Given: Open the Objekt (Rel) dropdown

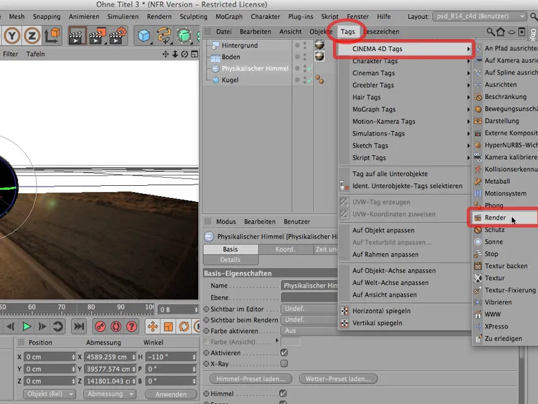Looking at the screenshot, I should pos(49,394).
